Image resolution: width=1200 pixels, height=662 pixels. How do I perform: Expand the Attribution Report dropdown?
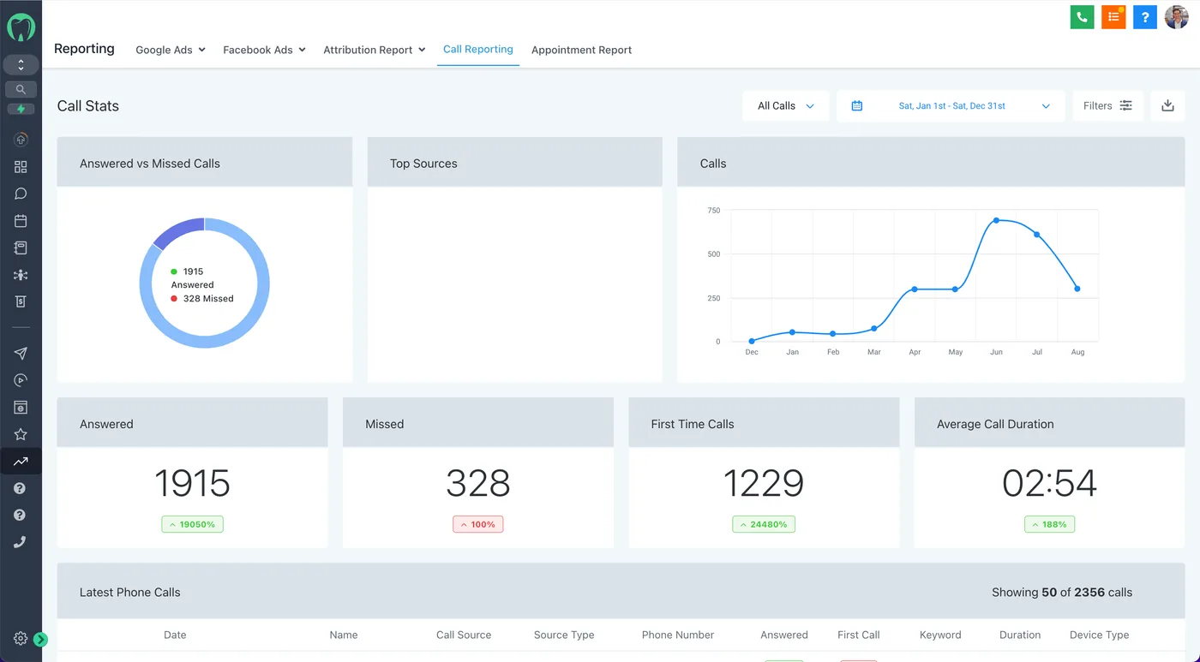pyautogui.click(x=375, y=51)
